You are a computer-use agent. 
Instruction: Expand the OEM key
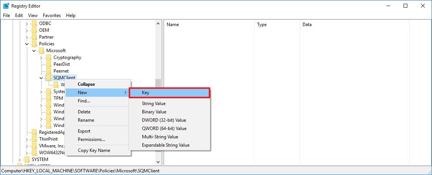27,30
